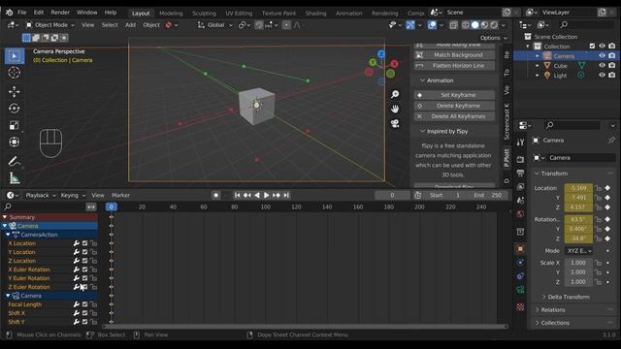Switch to the Modeling workspace tab
Viewport: 621px width, 349px height.
pos(171,13)
